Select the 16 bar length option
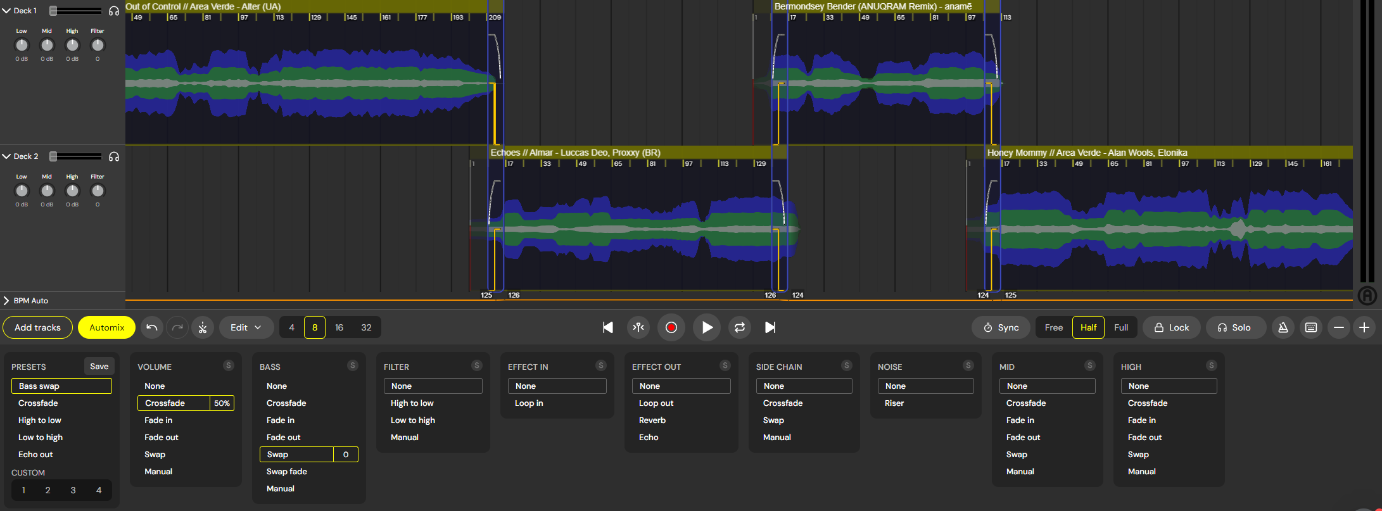The image size is (1382, 511). tap(339, 327)
